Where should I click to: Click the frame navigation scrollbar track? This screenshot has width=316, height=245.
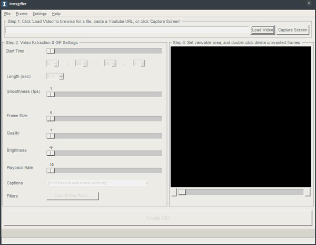pyautogui.click(x=241, y=192)
